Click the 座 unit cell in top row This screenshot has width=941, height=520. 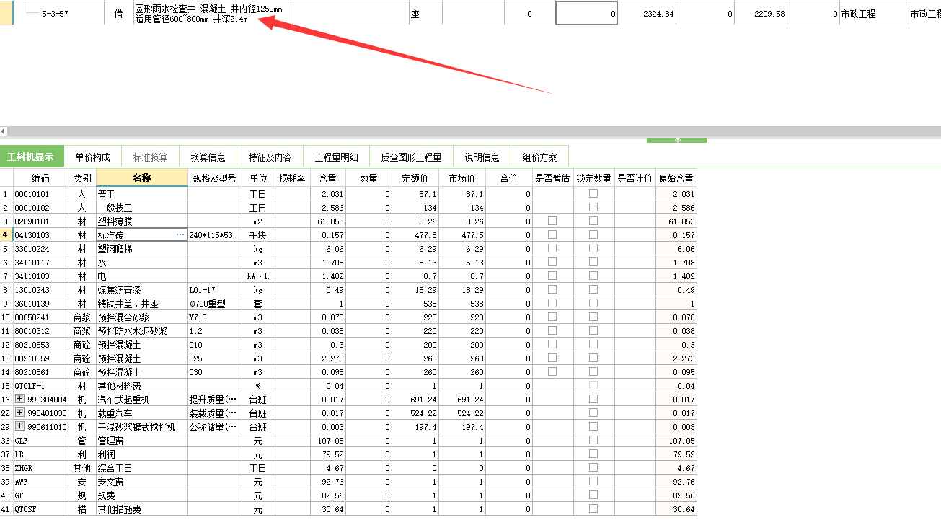pyautogui.click(x=425, y=14)
